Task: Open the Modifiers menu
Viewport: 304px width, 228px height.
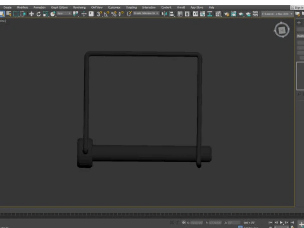Action: pyautogui.click(x=22, y=8)
